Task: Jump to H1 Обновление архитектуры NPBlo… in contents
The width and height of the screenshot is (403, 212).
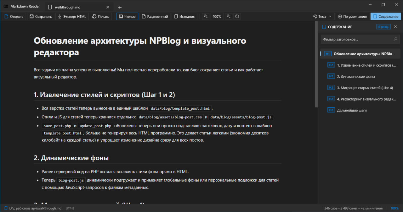Action: (x=360, y=54)
